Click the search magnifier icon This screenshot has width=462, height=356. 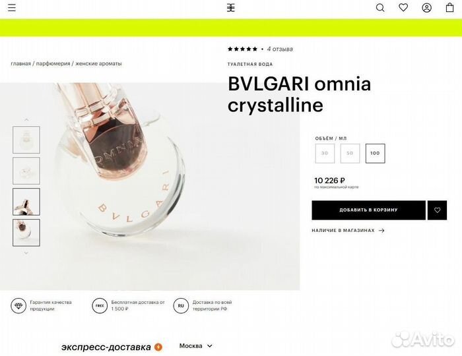(x=380, y=8)
